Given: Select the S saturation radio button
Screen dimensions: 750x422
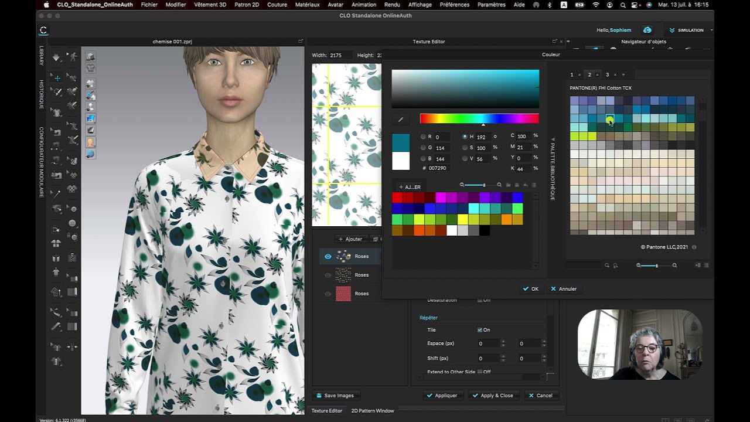Looking at the screenshot, I should click(465, 147).
